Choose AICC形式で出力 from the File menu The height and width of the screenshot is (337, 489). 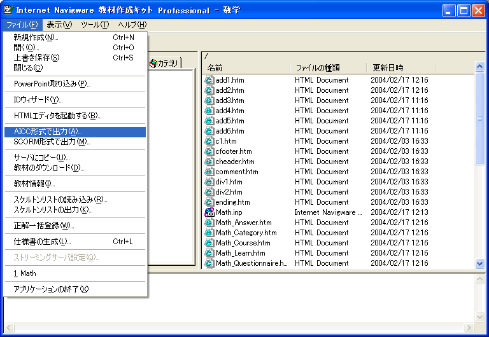pyautogui.click(x=47, y=132)
